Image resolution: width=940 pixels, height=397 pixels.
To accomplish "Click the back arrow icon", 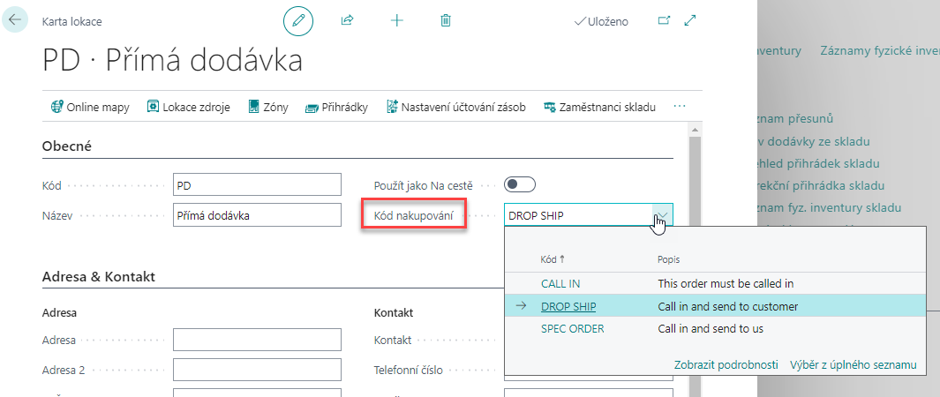I will 15,19.
